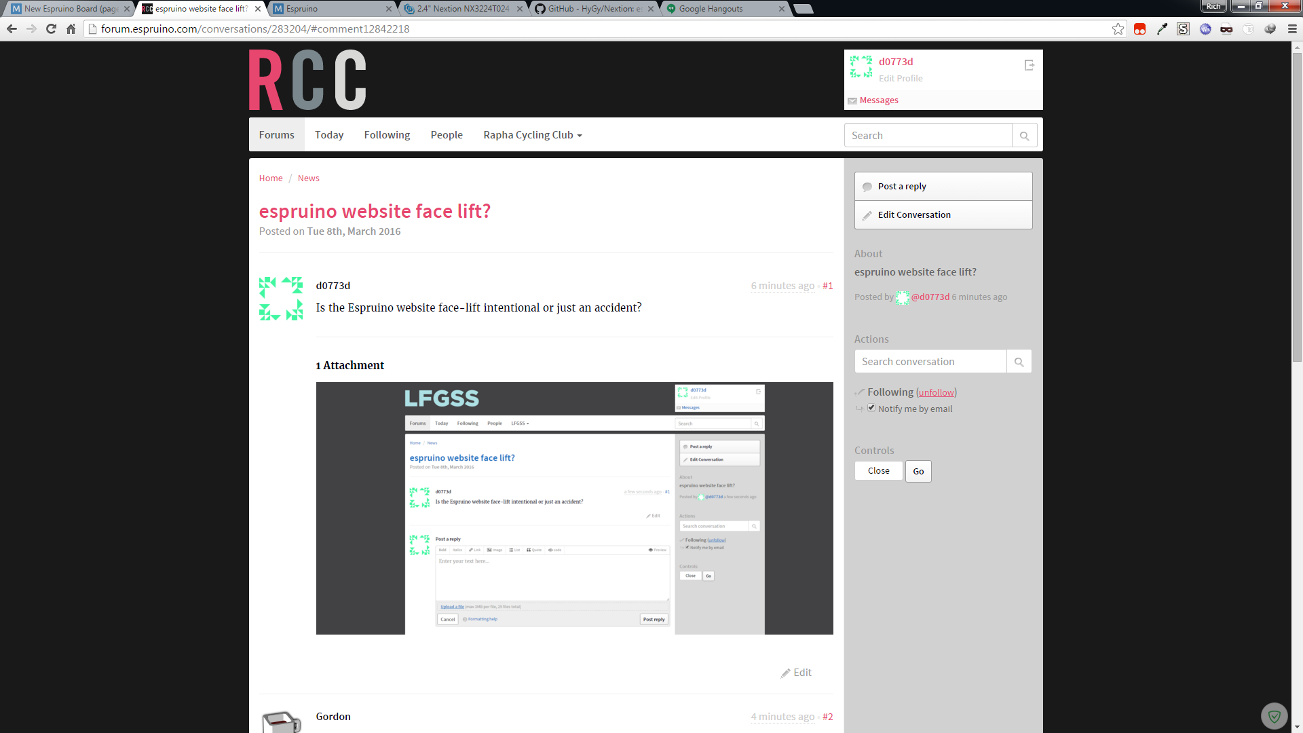
Task: Open the Today nav item
Action: [329, 135]
